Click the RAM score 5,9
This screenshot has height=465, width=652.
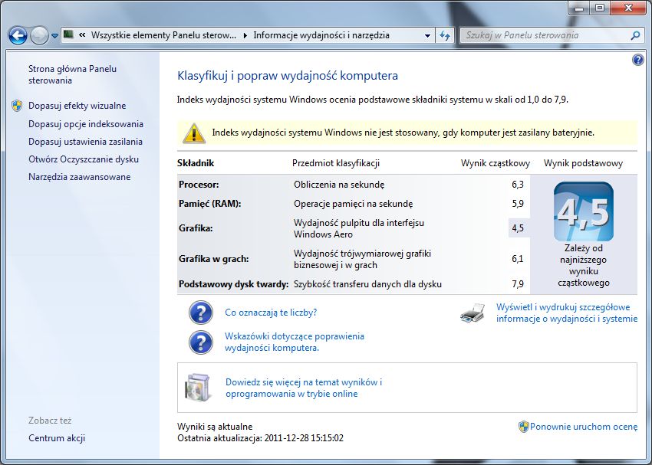pyautogui.click(x=518, y=204)
